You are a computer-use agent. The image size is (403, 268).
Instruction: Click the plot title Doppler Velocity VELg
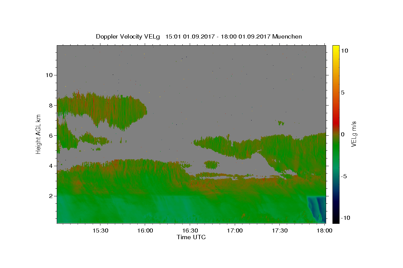tap(128, 37)
